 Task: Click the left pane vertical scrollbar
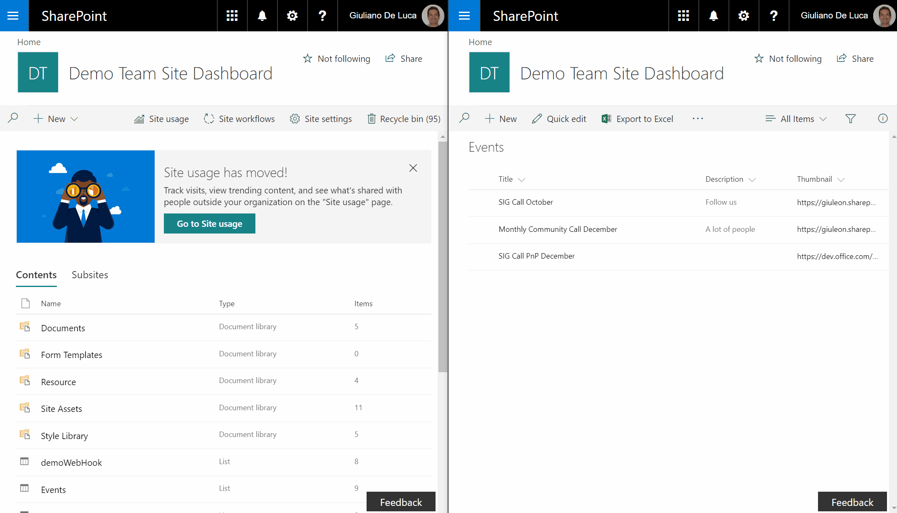443,257
